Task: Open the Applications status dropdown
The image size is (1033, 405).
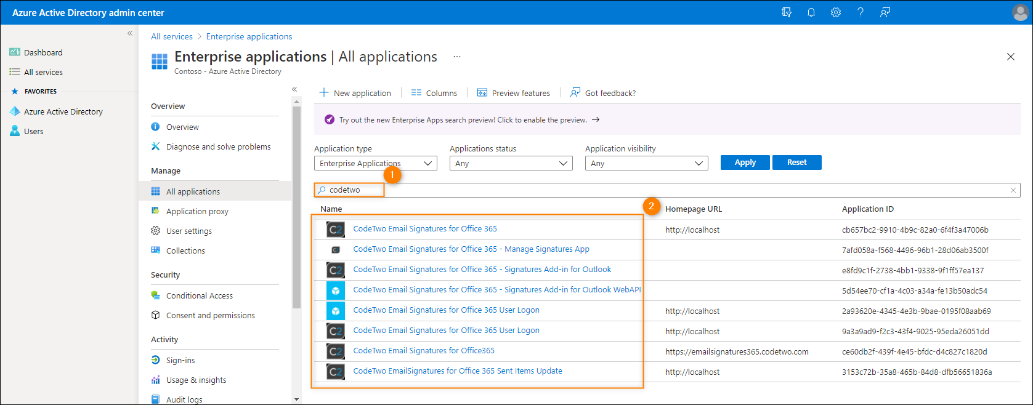Action: (511, 163)
